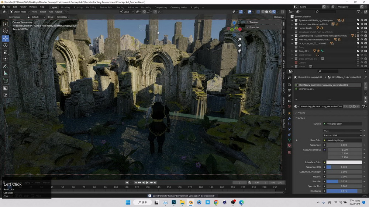Open the World properties tab icon
Image resolution: width=369 pixels, height=207 pixels.
coord(289,106)
